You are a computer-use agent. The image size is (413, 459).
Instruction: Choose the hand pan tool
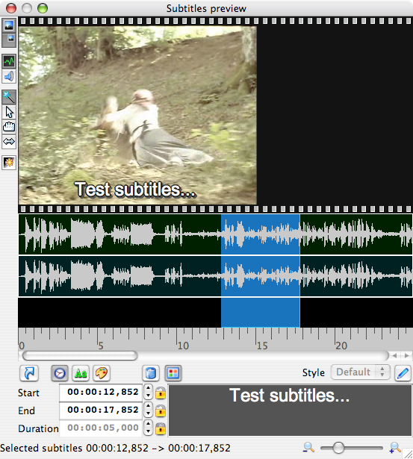tap(9, 127)
